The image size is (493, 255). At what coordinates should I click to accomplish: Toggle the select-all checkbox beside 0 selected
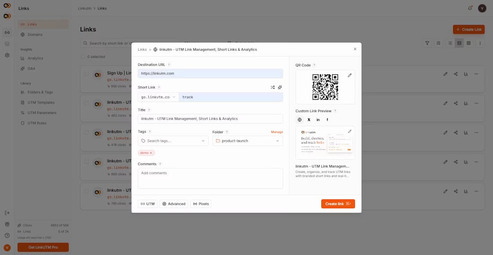click(x=83, y=57)
